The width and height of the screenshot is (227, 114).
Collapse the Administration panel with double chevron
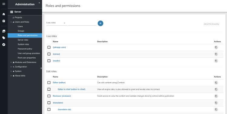point(39,3)
